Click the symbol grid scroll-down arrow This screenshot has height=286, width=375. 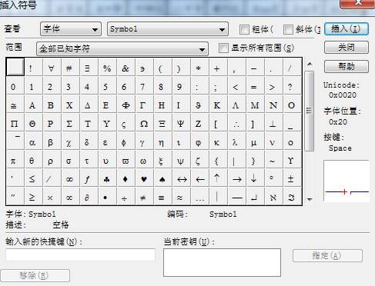click(x=310, y=199)
